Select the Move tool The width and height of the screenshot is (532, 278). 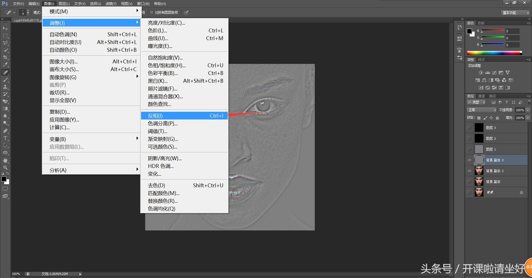(5, 28)
